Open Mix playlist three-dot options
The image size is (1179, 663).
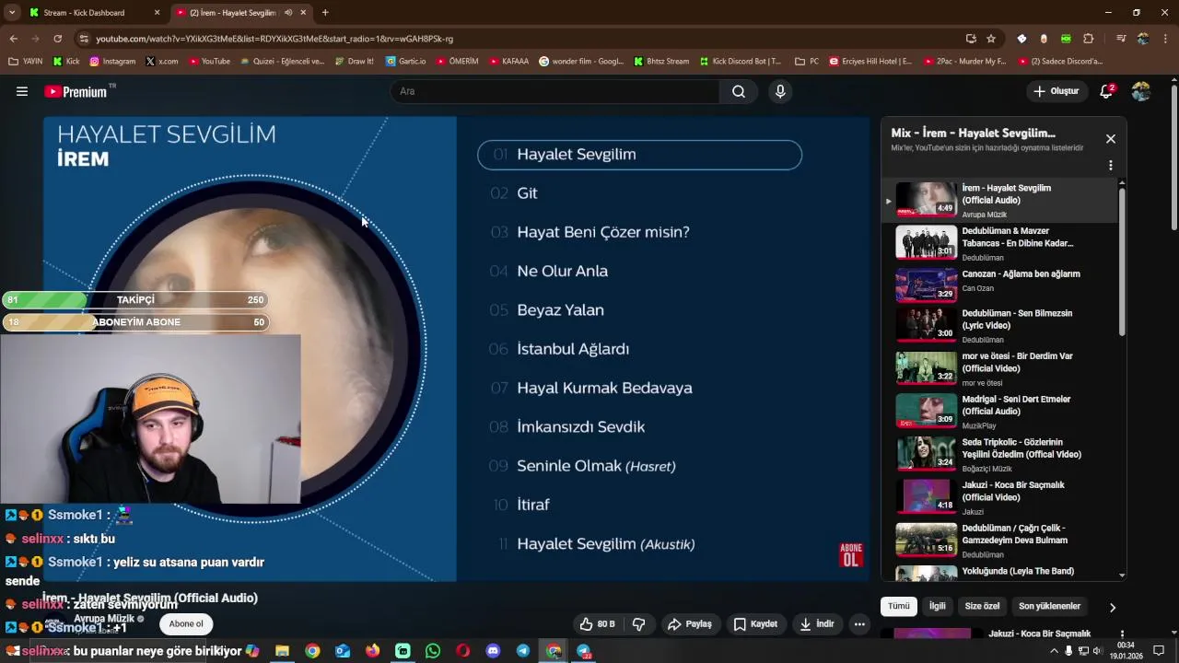point(1111,166)
